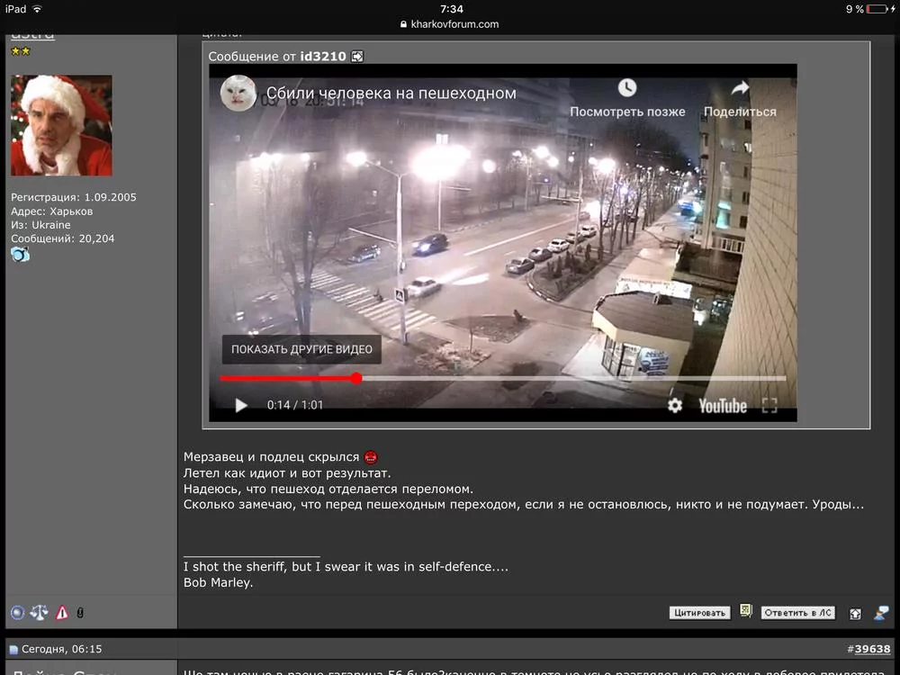Click the user online status circle icon
The height and width of the screenshot is (675, 900).
(x=18, y=613)
